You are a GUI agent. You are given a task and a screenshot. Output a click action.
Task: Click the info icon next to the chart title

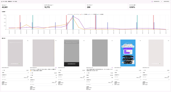6,12
